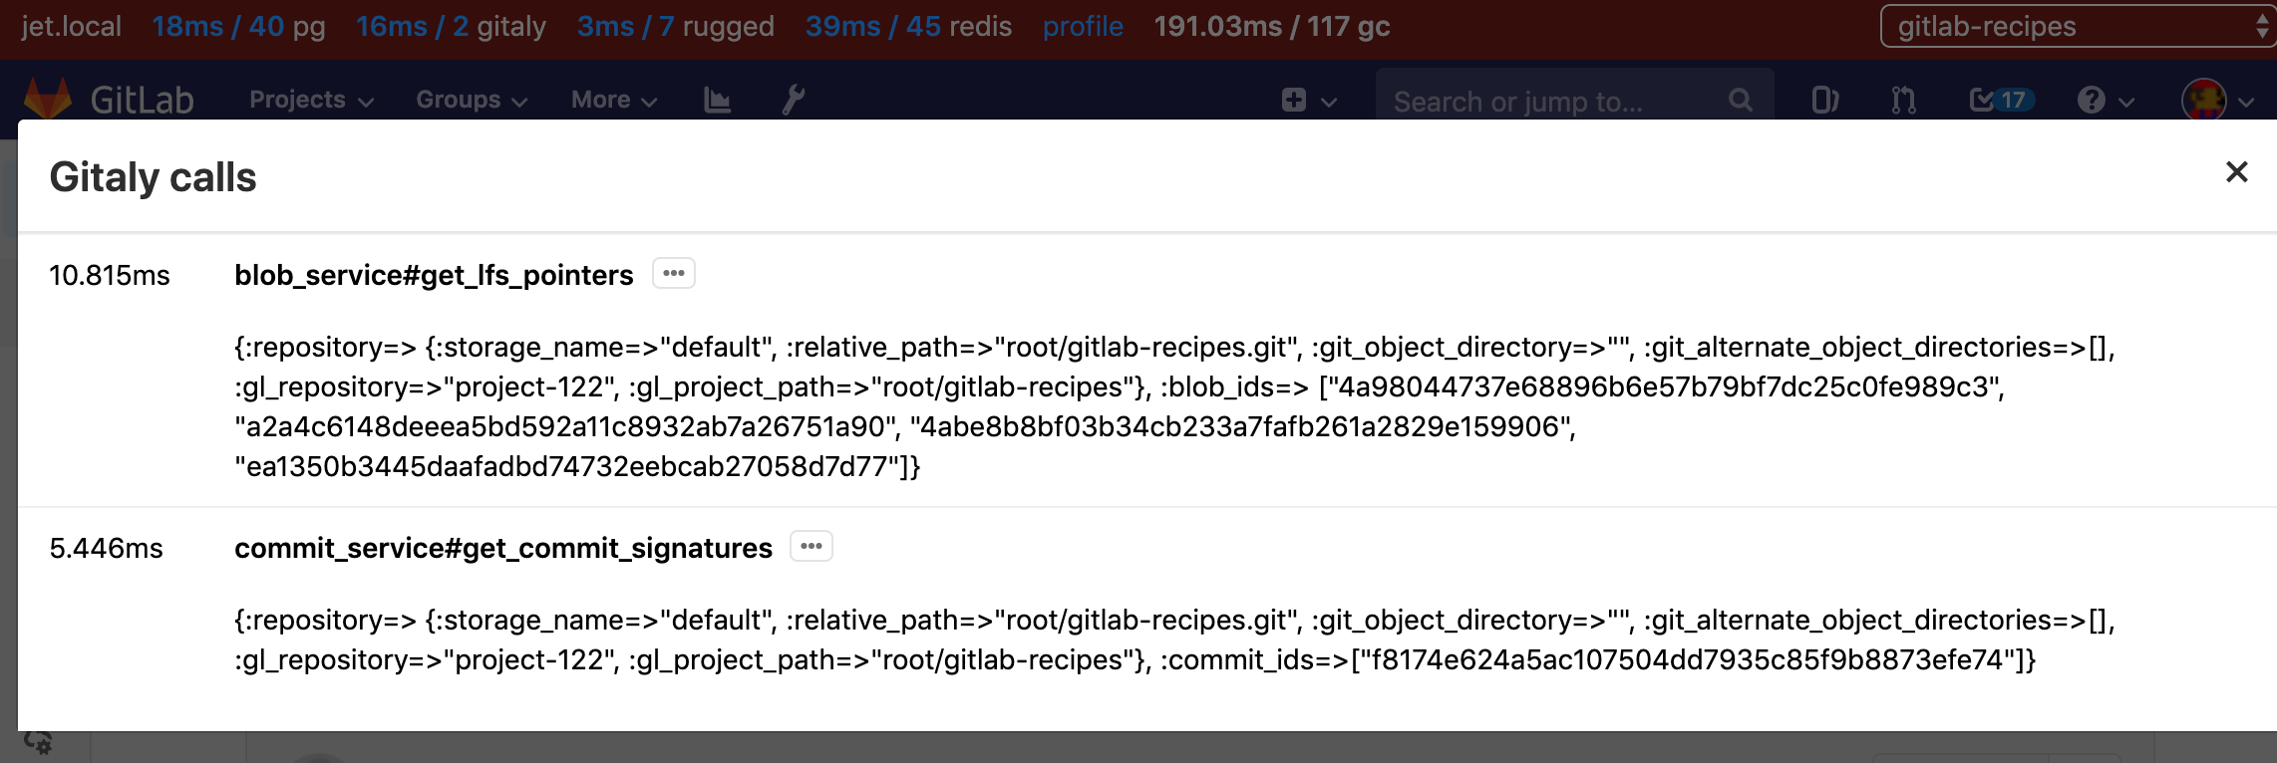
Task: Expand the Projects dropdown menu
Action: [x=311, y=100]
